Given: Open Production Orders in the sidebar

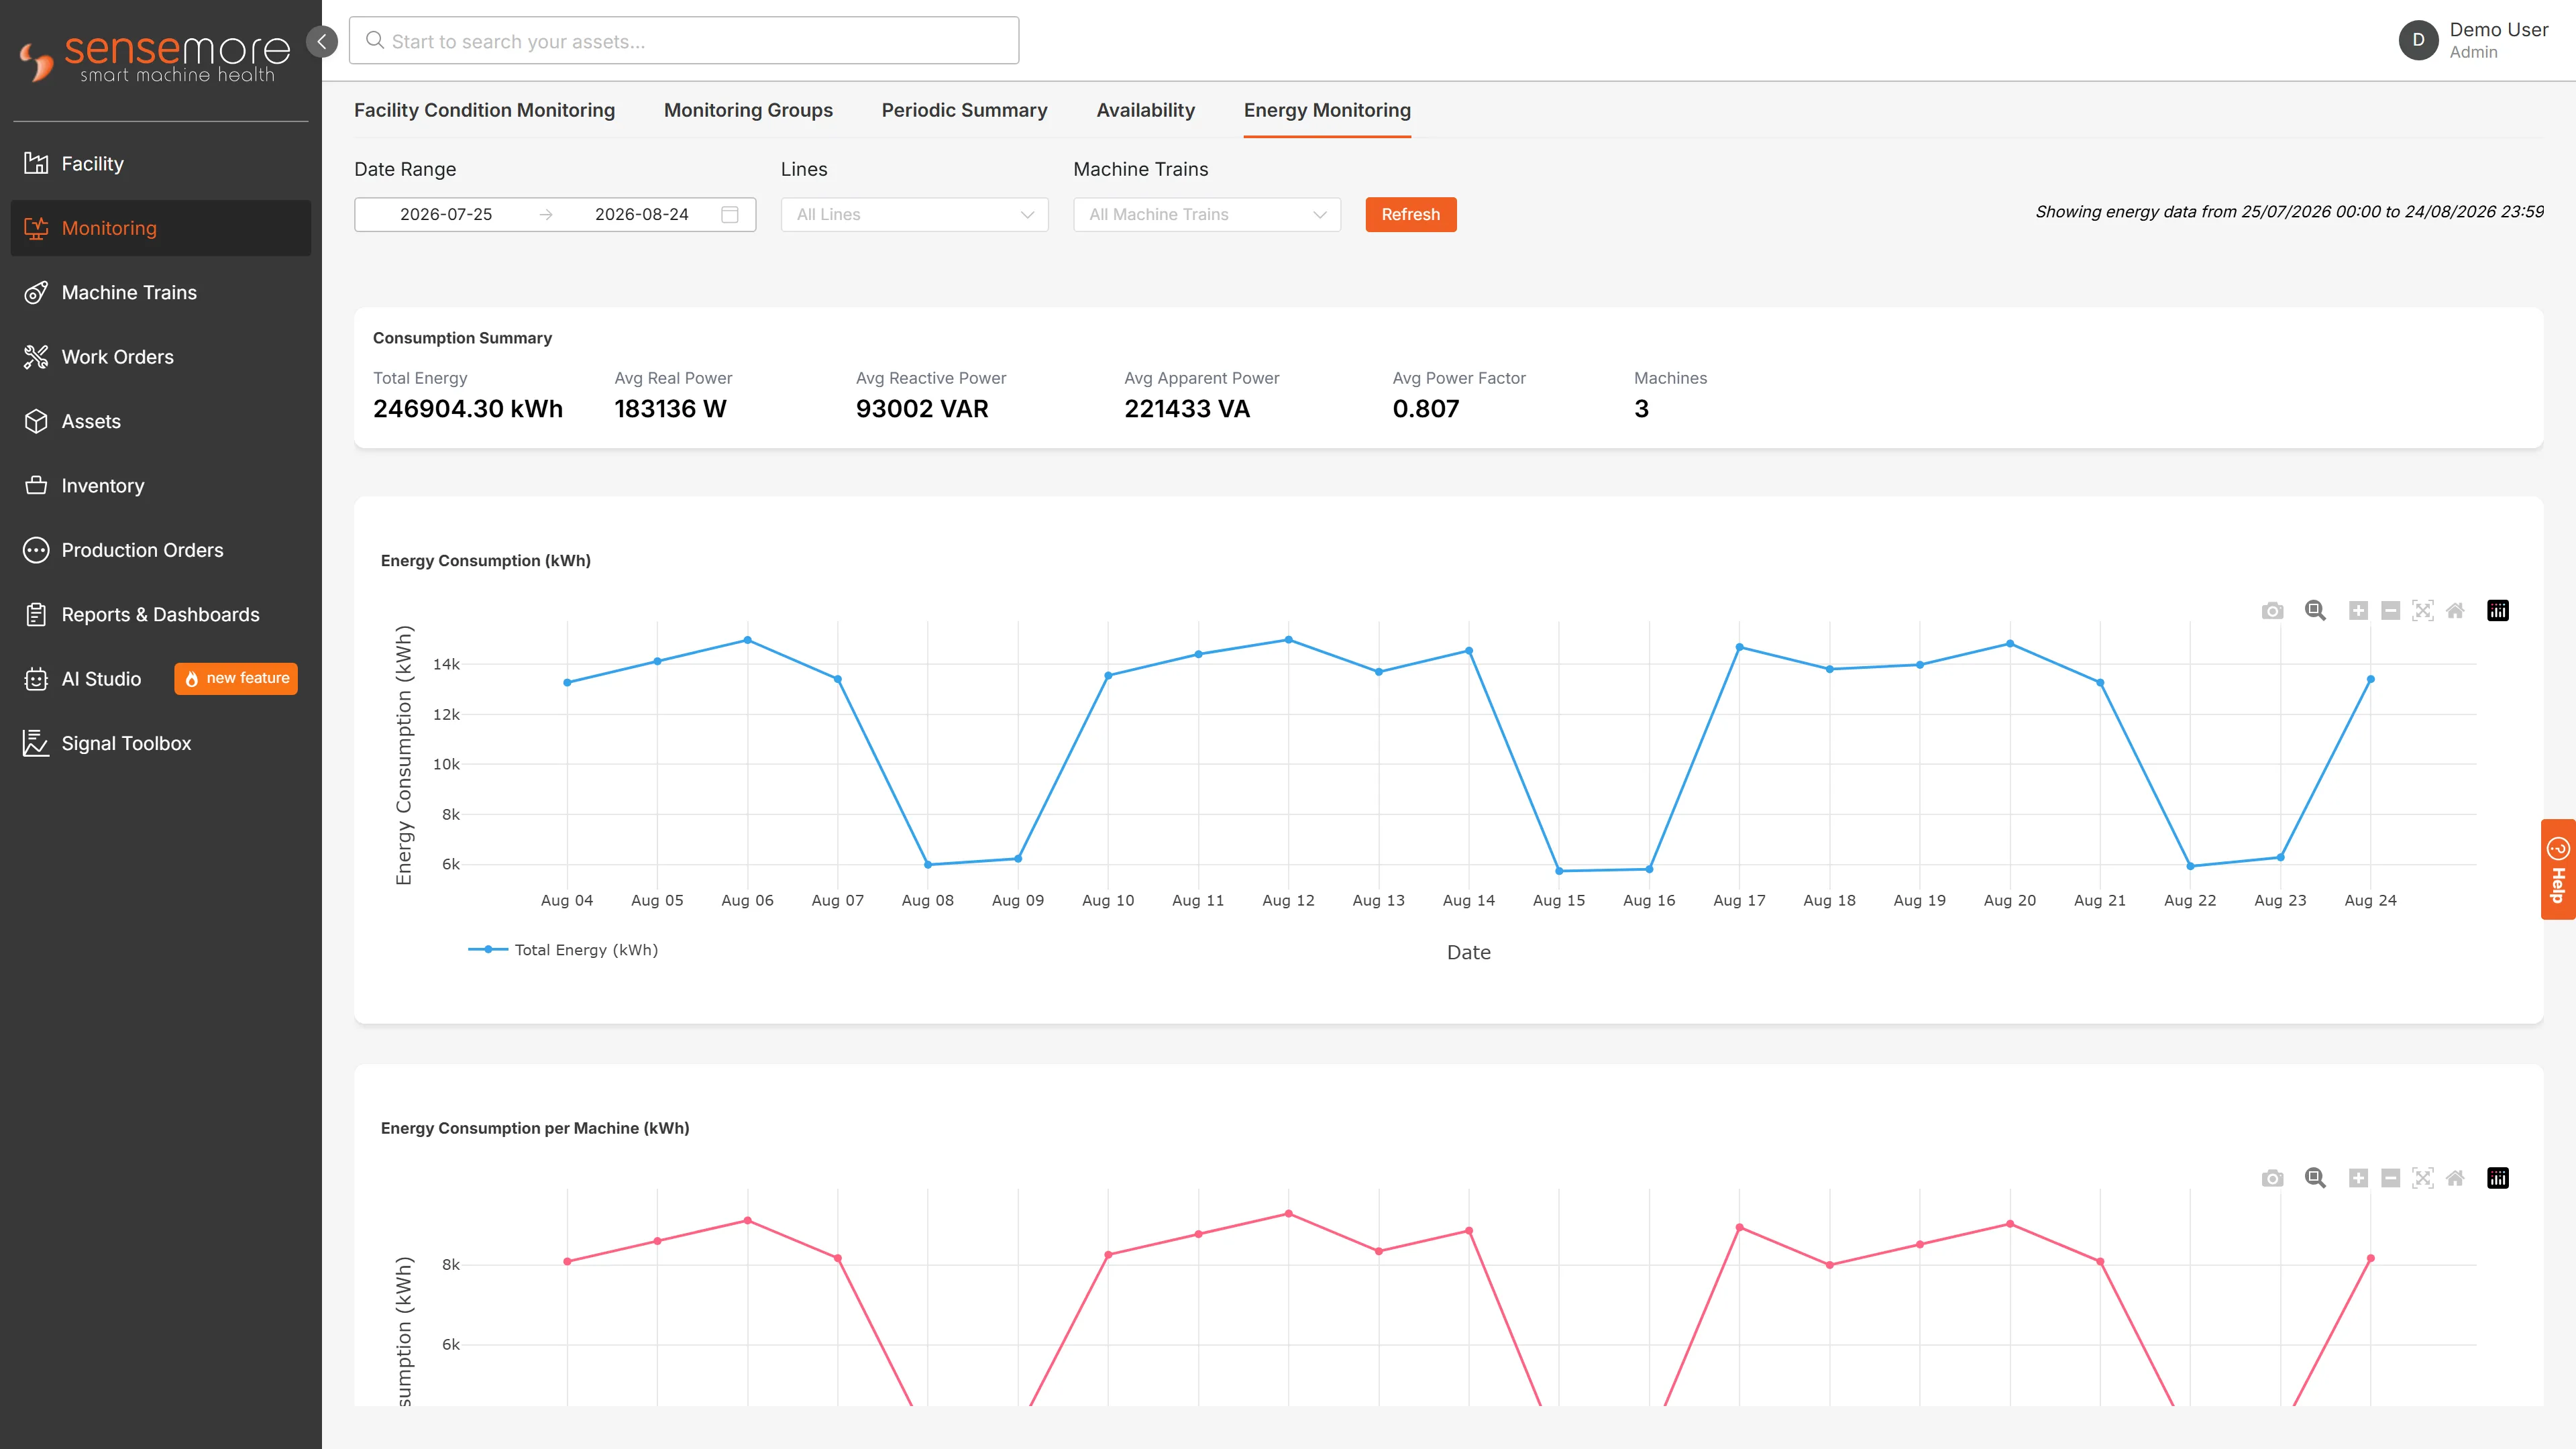Looking at the screenshot, I should (x=161, y=550).
